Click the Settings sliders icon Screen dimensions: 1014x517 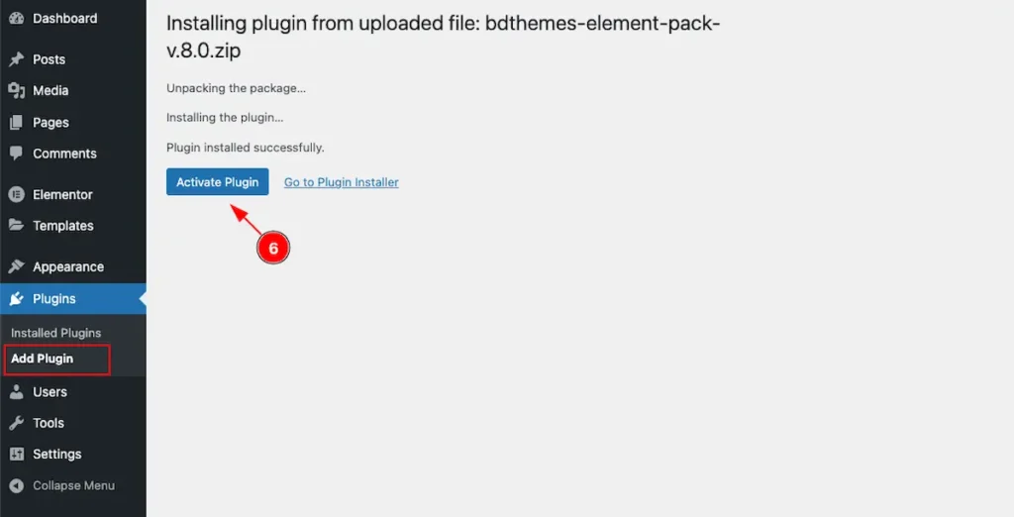click(x=16, y=455)
